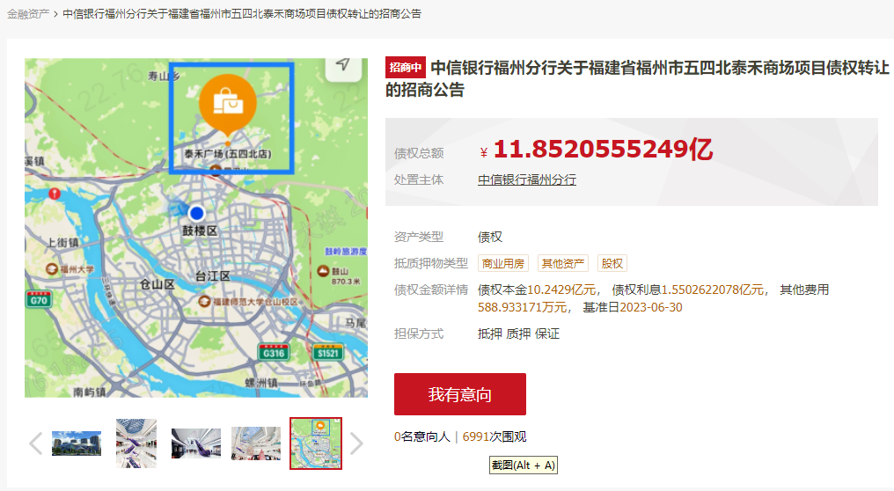Click the 处置主体 label
Screen dimensions: 894x491
(419, 180)
